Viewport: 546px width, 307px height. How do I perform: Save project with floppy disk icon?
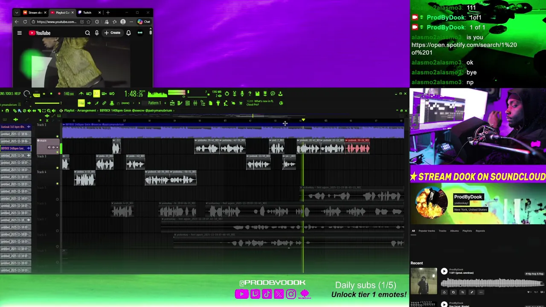[257, 94]
